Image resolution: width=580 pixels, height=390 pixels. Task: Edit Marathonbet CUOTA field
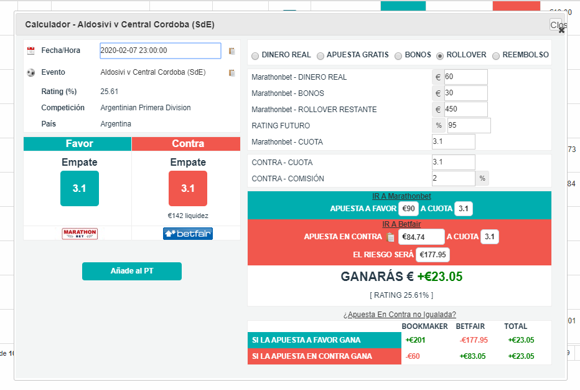[454, 142]
